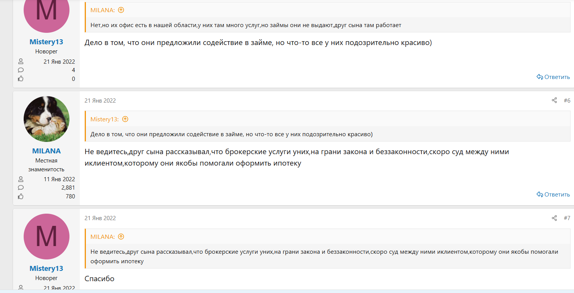Click the 21 Янв 2022 date on post #6

100,101
